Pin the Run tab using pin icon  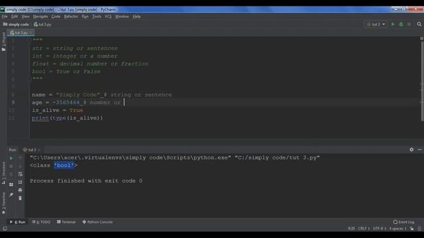[x=11, y=194]
